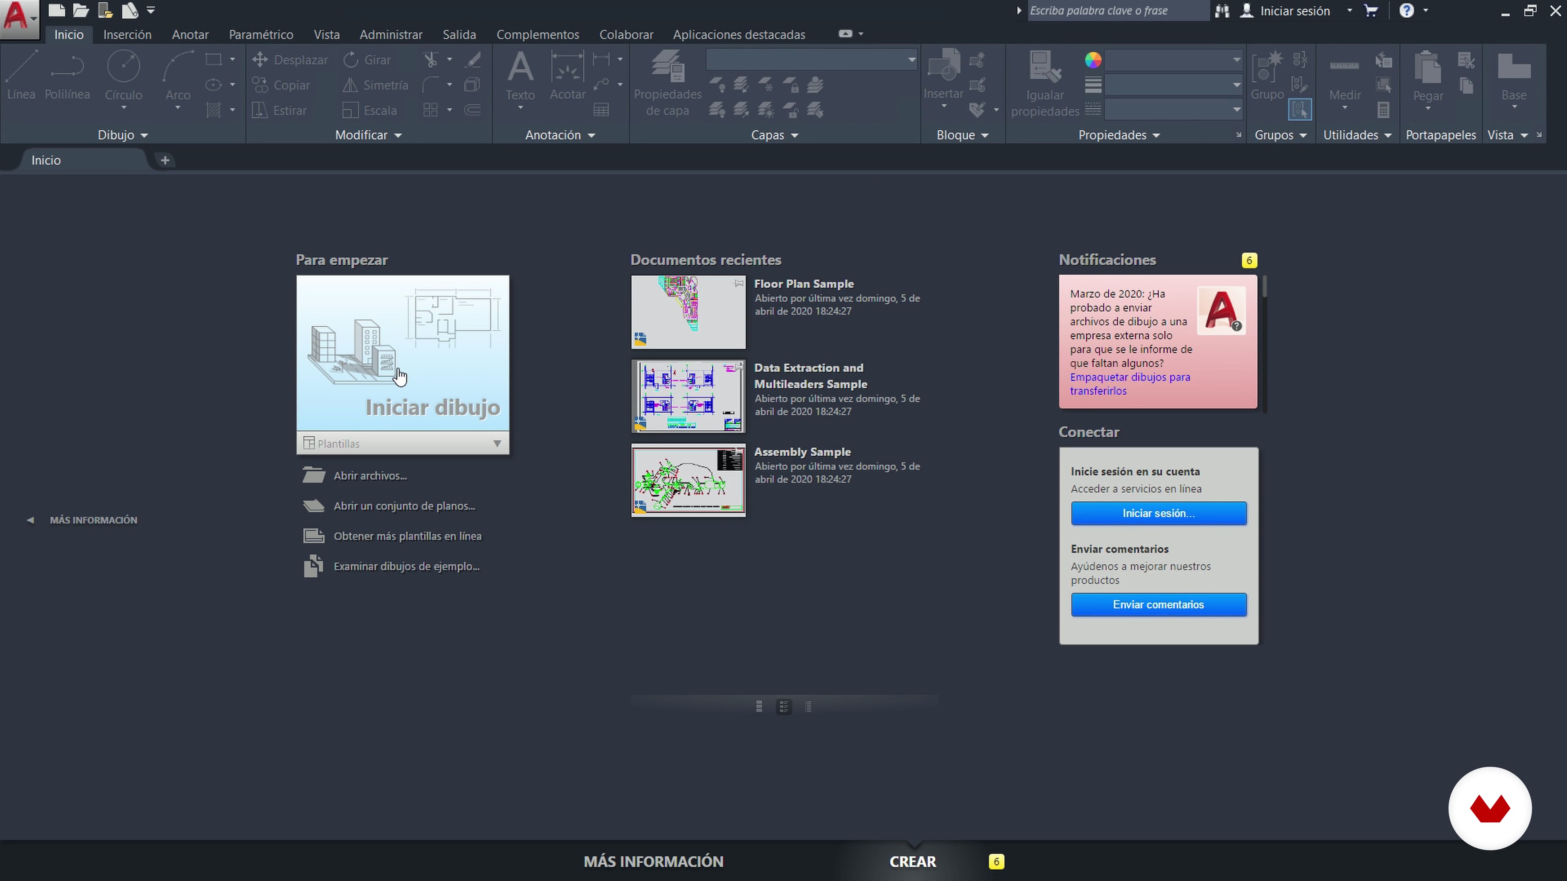Open the Assembly Sample thumbnail

point(688,480)
